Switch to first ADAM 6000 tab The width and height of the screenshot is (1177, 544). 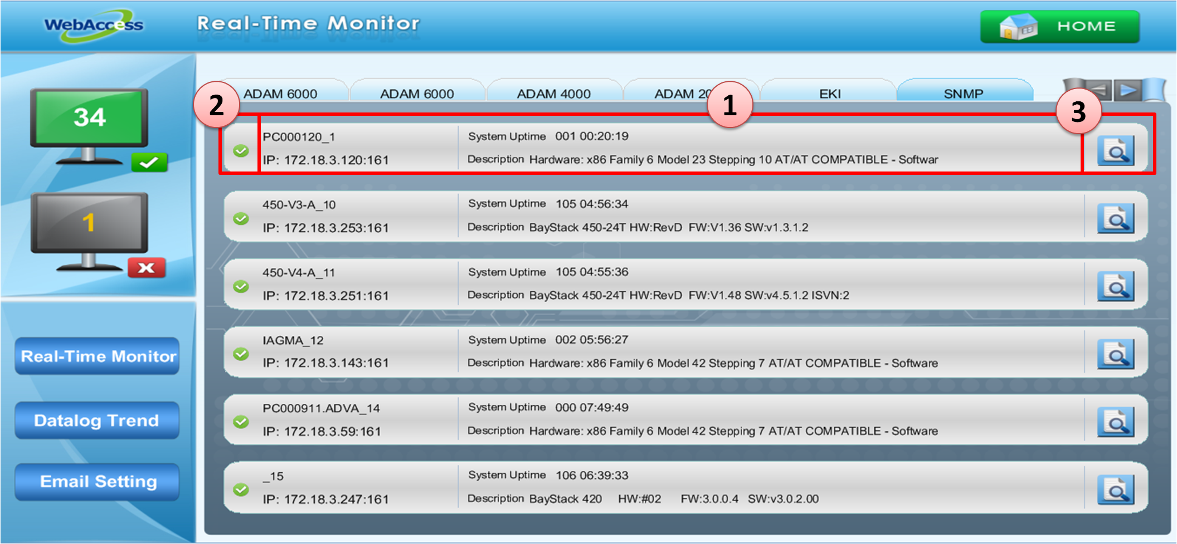(280, 93)
